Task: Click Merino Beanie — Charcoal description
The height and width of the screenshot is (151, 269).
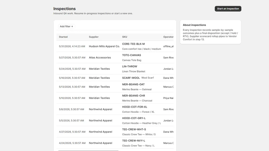Action: [137, 101]
